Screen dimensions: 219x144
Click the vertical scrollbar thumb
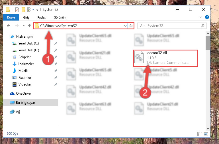click(208, 43)
